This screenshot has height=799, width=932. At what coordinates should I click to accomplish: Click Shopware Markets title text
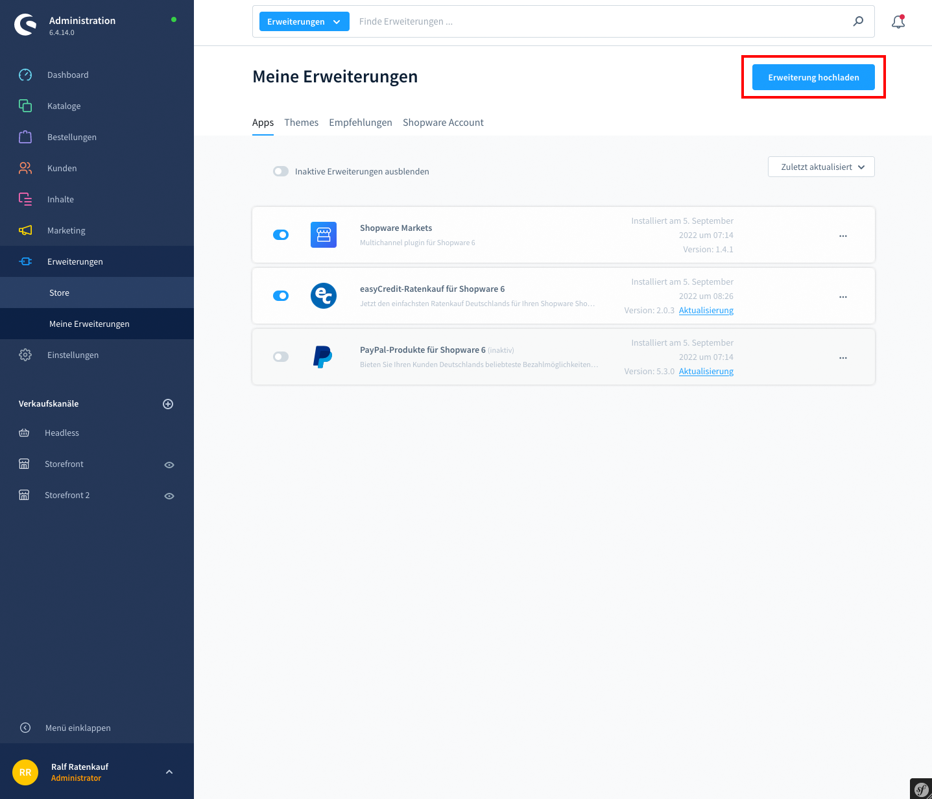[396, 228]
